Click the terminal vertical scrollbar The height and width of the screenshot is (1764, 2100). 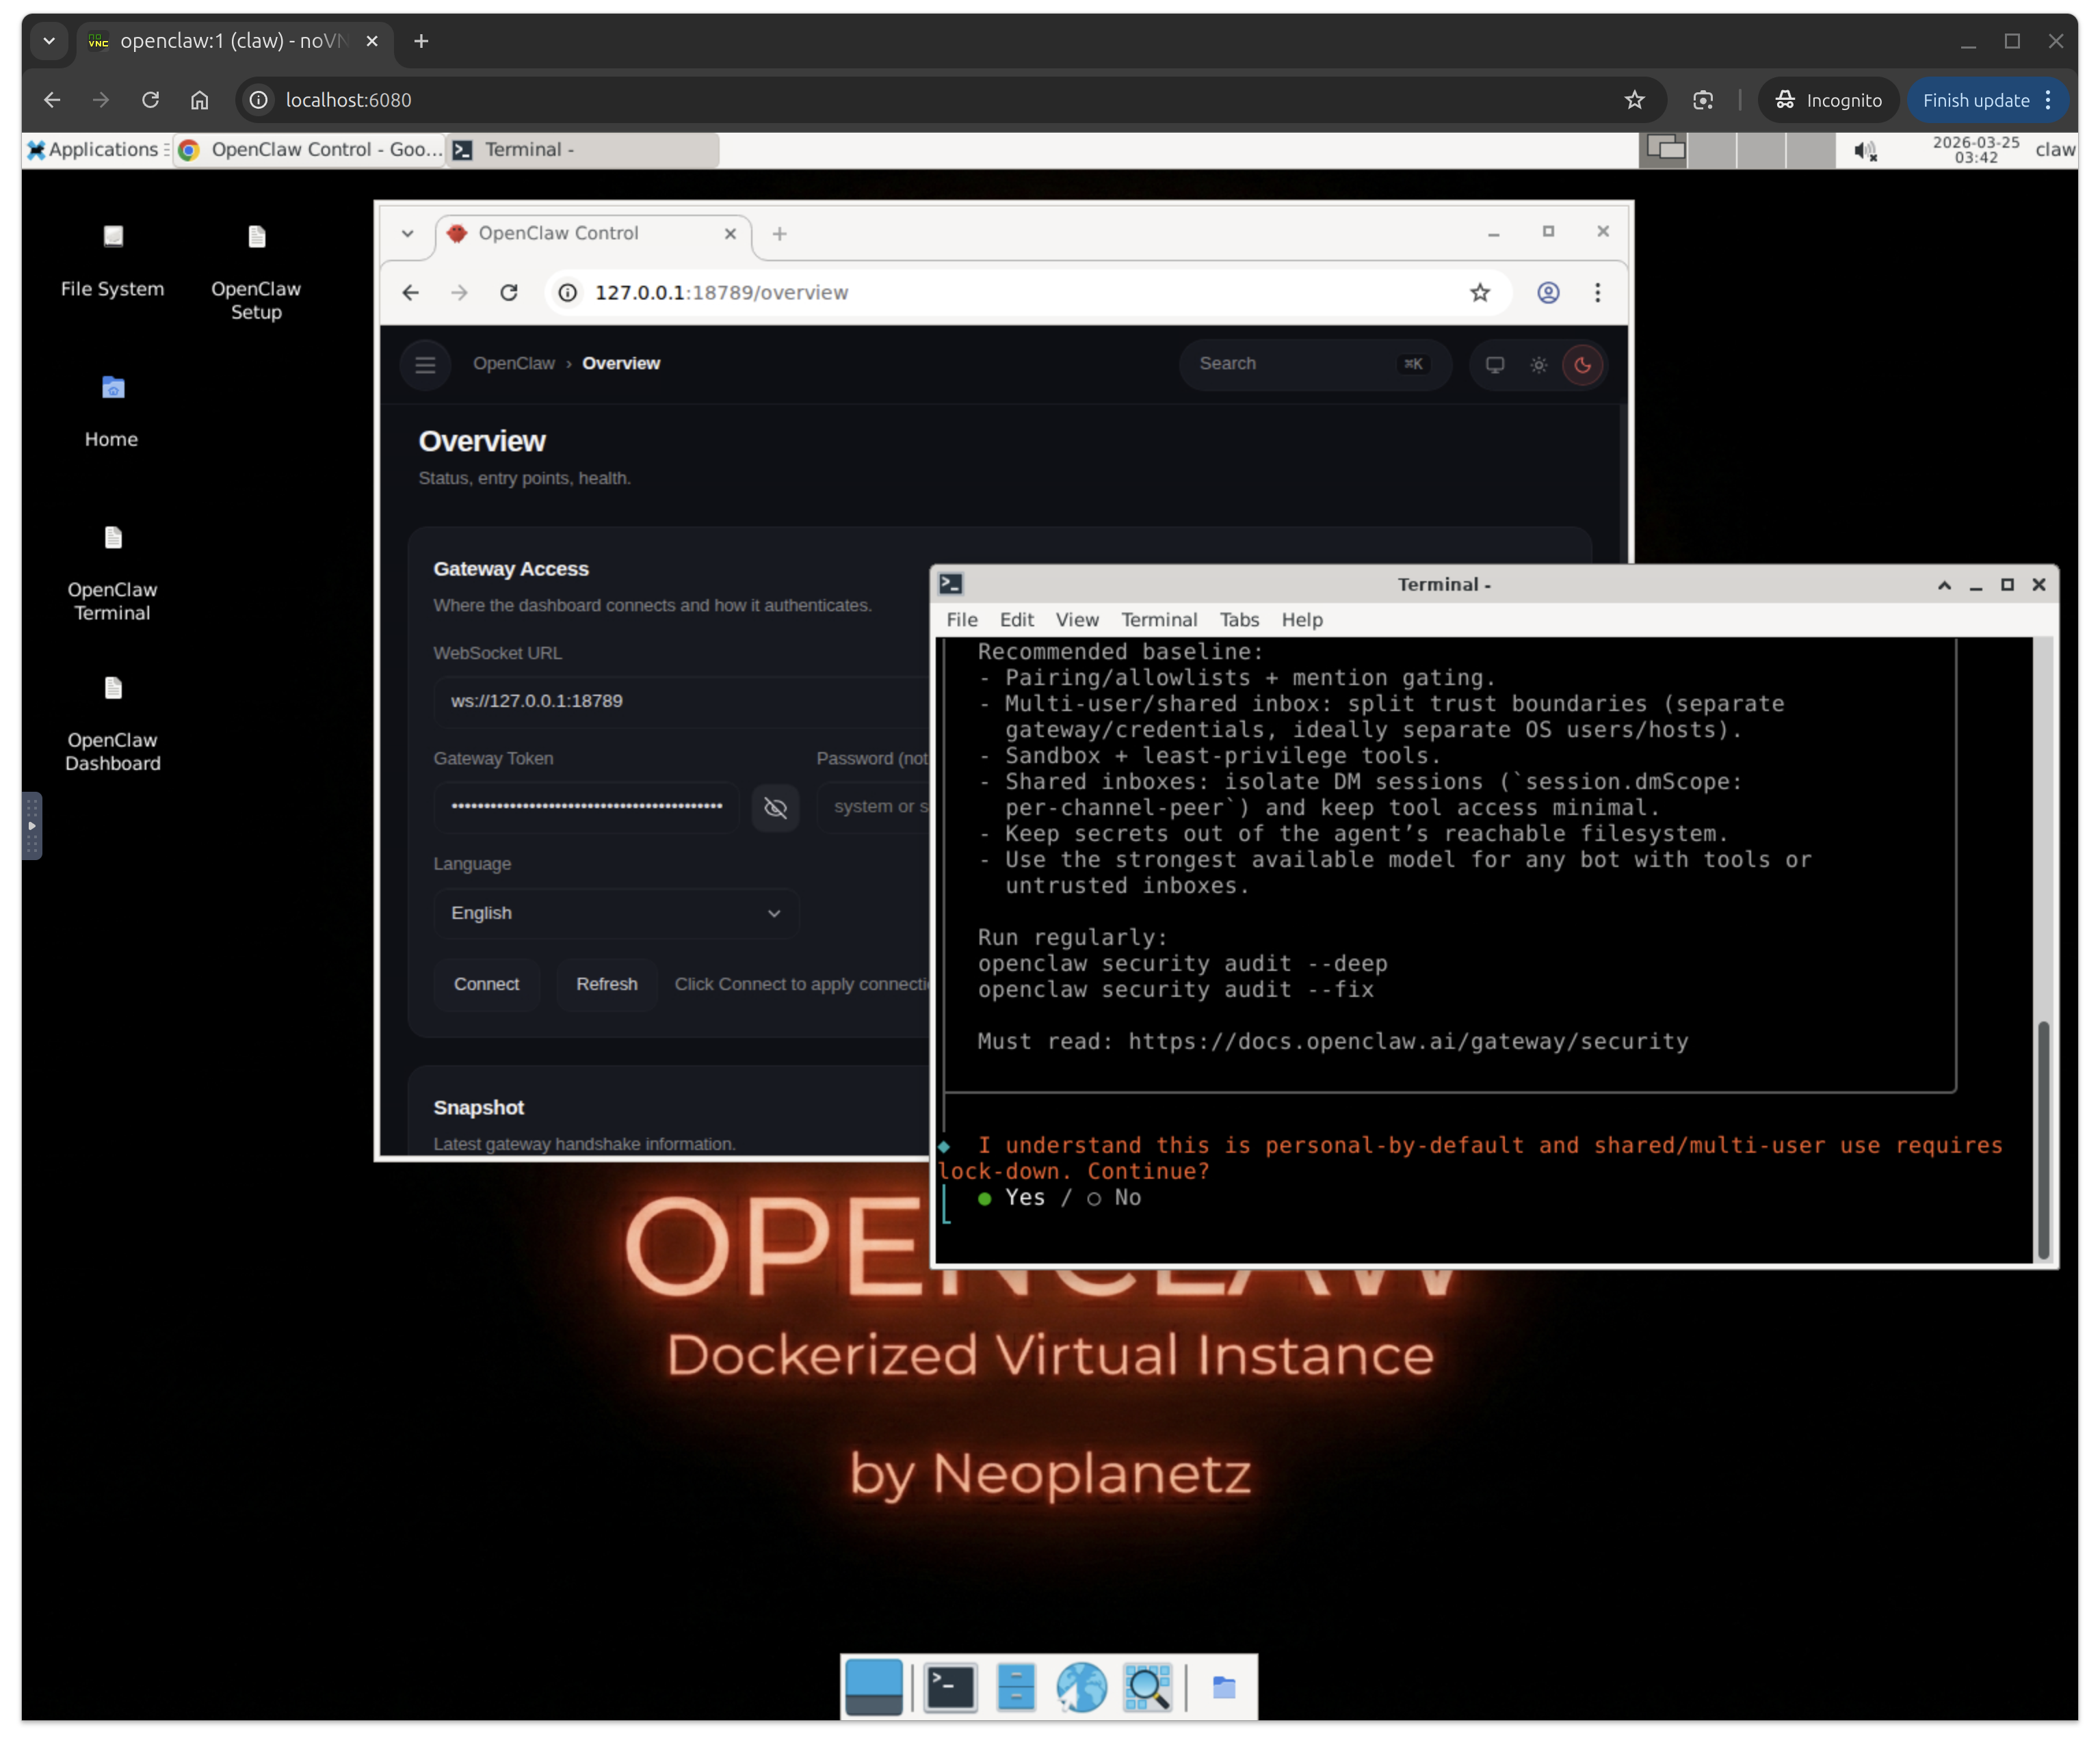2043,1139
